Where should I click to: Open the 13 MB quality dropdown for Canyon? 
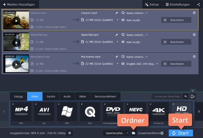pos(117,20)
